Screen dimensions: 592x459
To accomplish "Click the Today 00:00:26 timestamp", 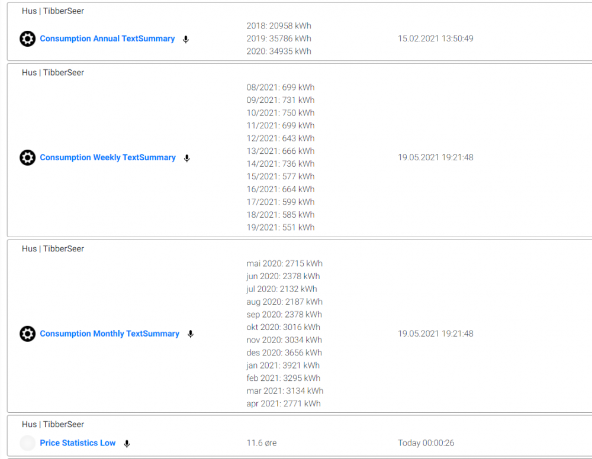I will coord(426,443).
